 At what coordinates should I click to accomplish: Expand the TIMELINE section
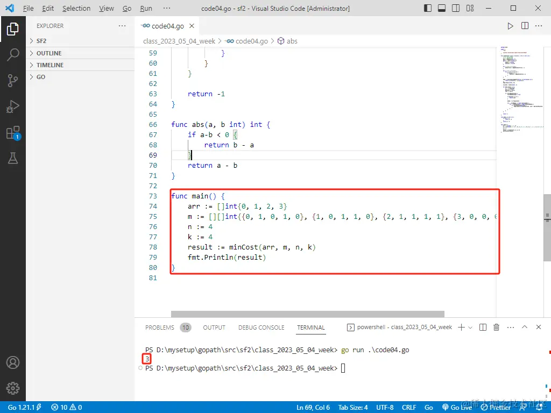point(80,65)
